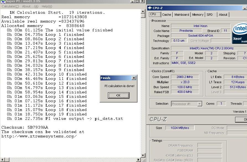Screen dimensions: 247x162
Task: Open the Calculate menu in Super PI
Action: pyautogui.click(x=10, y=6)
